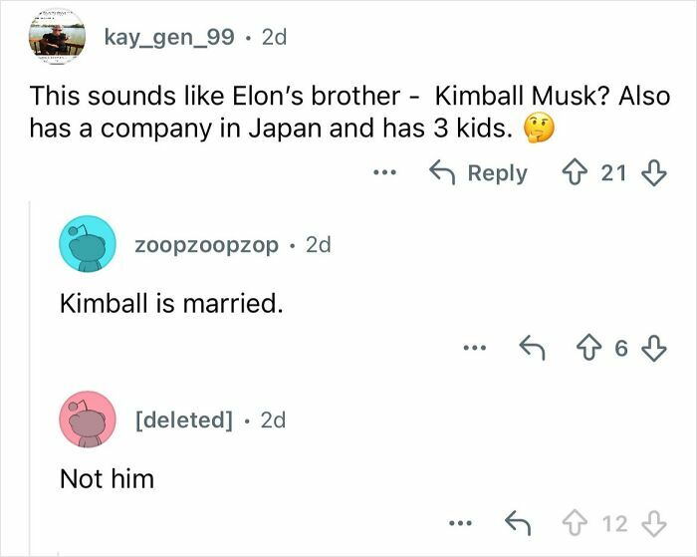Screen dimensions: 697x557
Task: Open more options for 'Not him' comment
Action: point(459,522)
